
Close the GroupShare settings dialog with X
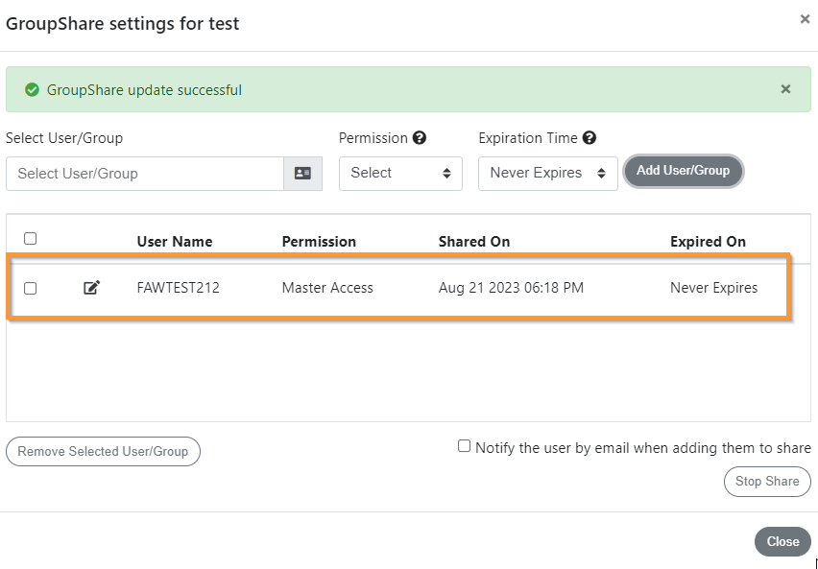pyautogui.click(x=805, y=19)
